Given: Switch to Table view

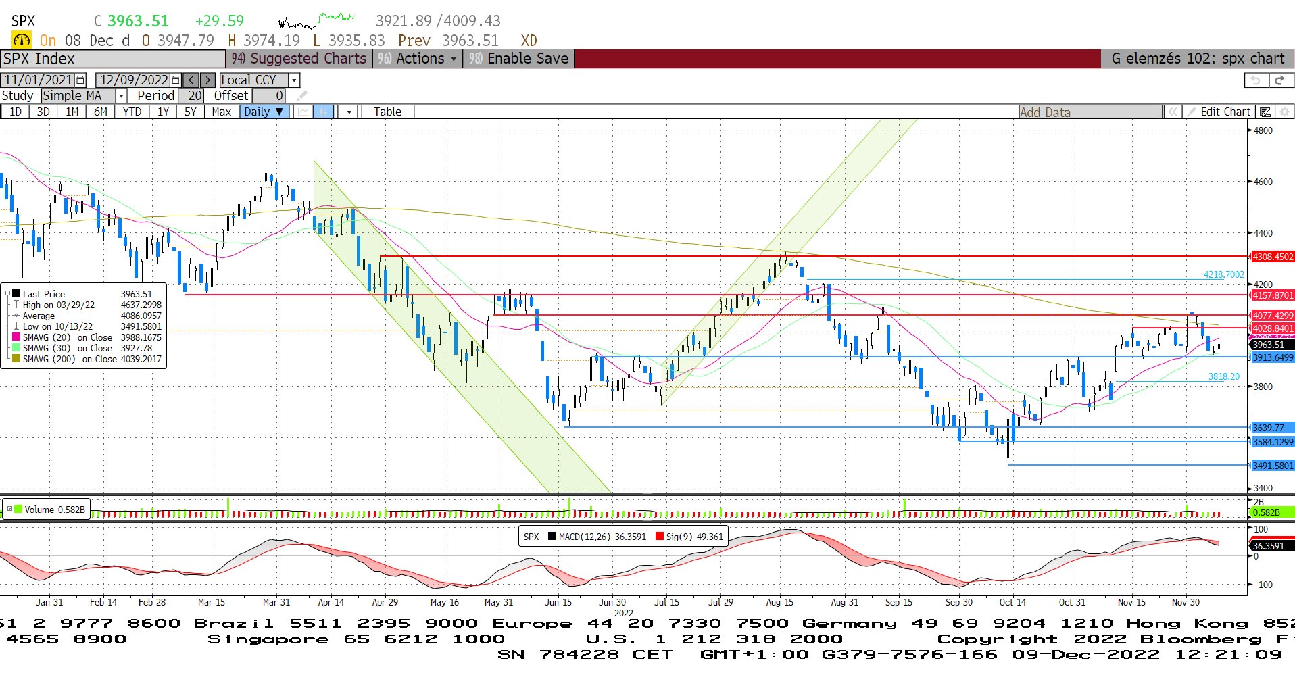Looking at the screenshot, I should pyautogui.click(x=387, y=112).
